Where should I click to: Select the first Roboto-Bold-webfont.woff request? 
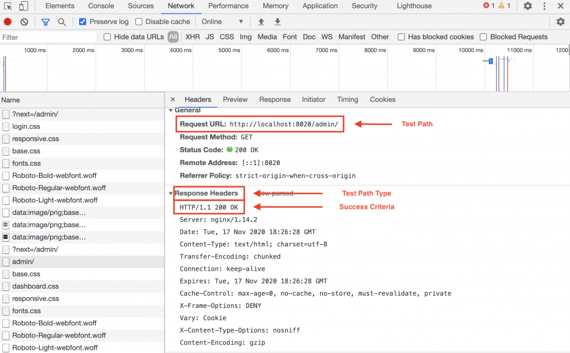tap(82, 176)
